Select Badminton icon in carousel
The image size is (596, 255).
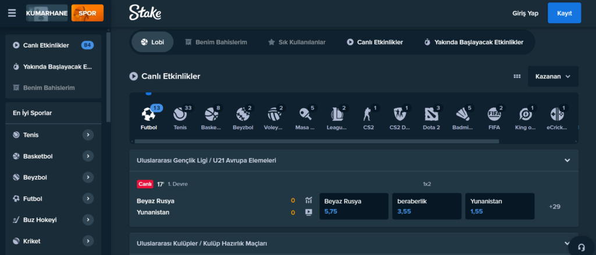coord(463,118)
